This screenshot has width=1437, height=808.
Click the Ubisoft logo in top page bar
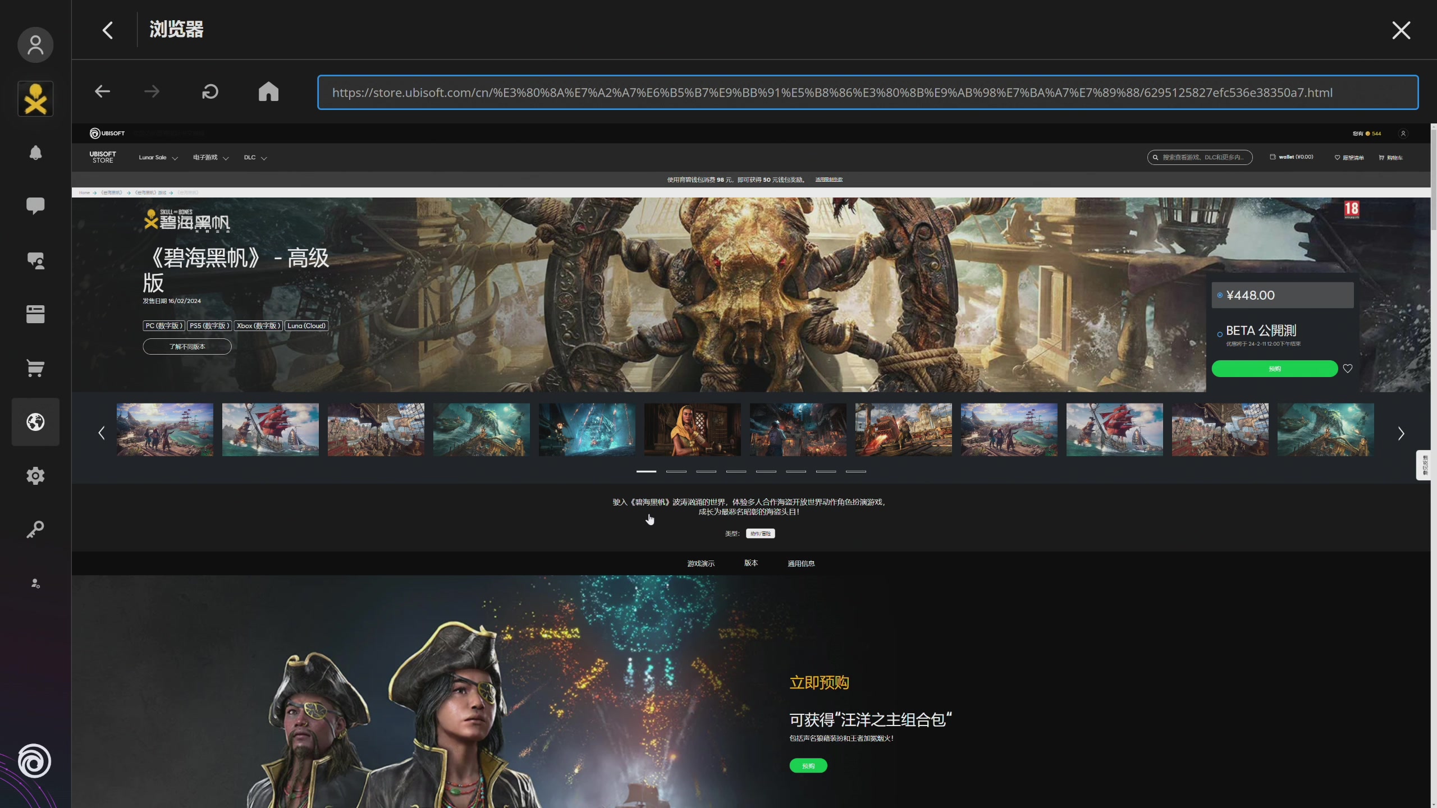(107, 133)
